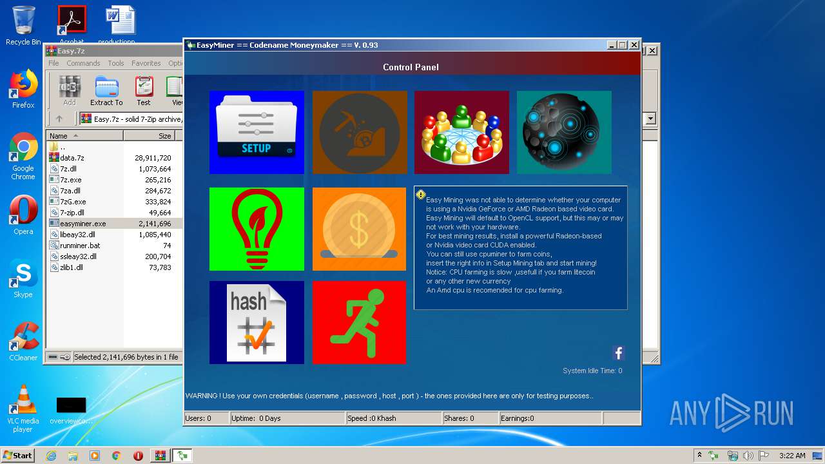The height and width of the screenshot is (464, 825).
Task: Launch Opera from the desktop
Action: (x=23, y=215)
